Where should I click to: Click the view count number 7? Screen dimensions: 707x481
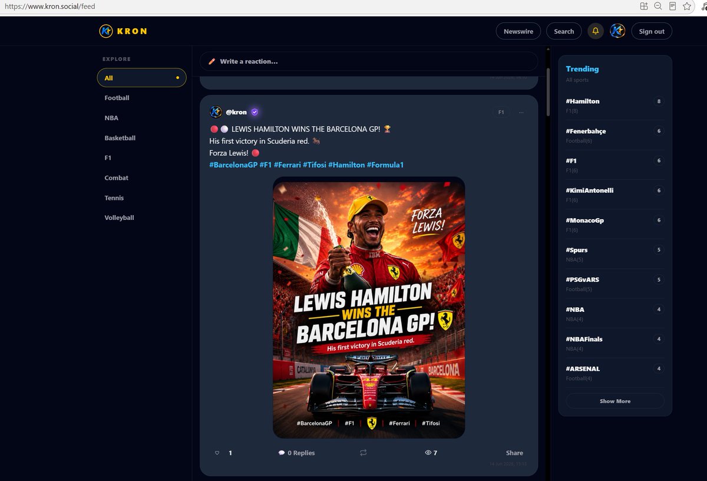[435, 453]
